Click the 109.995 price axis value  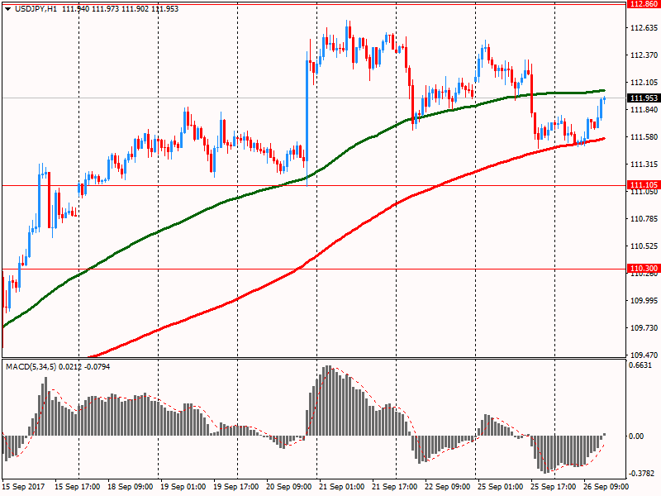(x=644, y=301)
